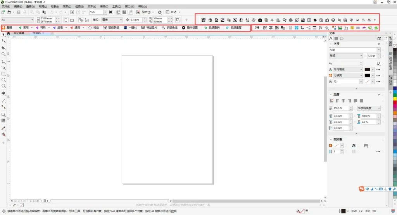
Task: Pick the Ellipse tool in the toolbox
Action: (3, 80)
